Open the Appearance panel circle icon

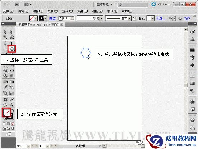tap(192, 102)
